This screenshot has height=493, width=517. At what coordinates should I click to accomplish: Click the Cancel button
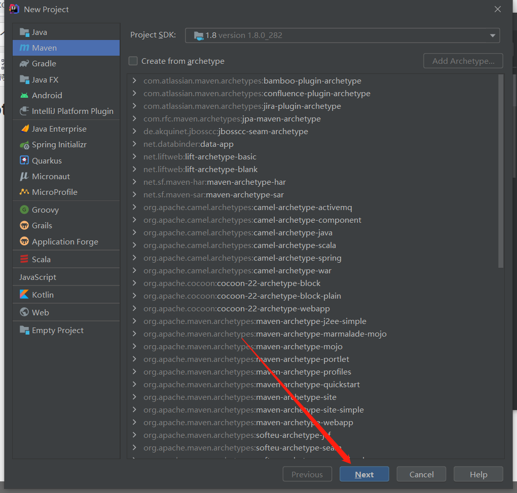click(421, 474)
